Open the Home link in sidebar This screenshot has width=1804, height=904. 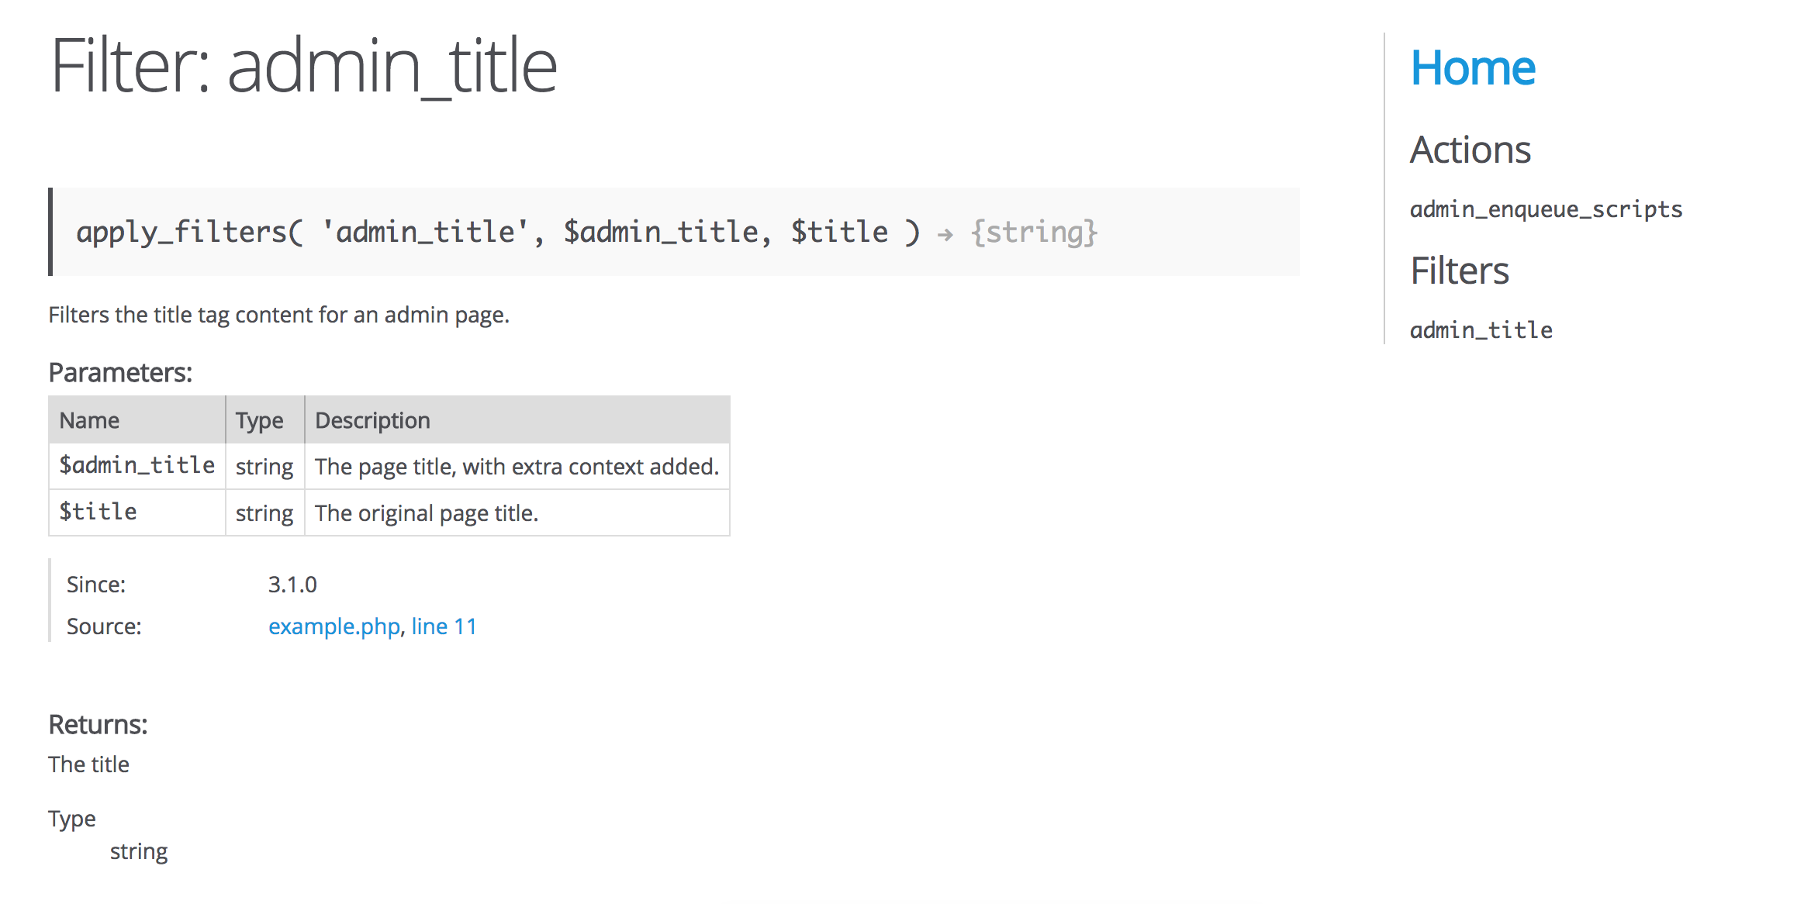pyautogui.click(x=1472, y=68)
